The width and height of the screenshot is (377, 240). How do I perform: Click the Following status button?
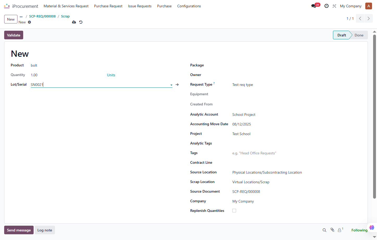359,230
